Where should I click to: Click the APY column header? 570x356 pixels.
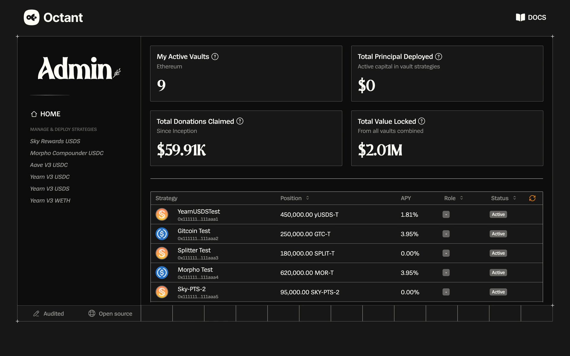coord(406,198)
